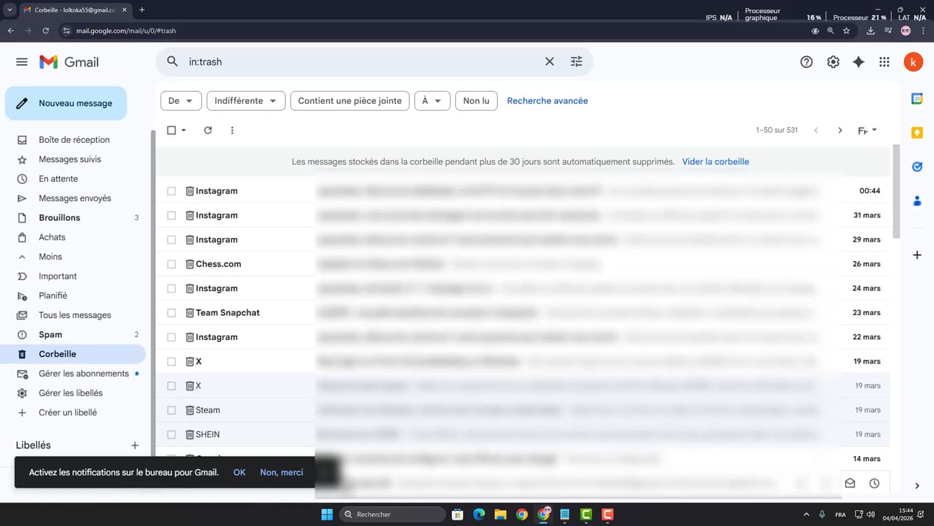Open the 'Indifférente' date dropdown

pyautogui.click(x=246, y=101)
